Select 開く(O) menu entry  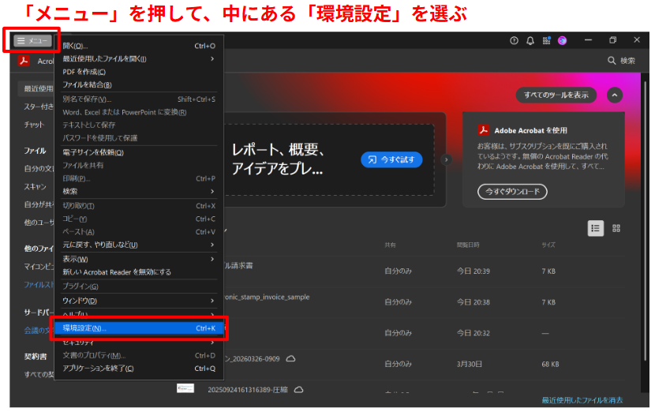pos(139,46)
